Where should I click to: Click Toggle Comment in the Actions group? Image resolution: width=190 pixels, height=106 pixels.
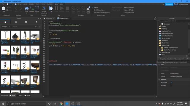[x=129, y=7]
